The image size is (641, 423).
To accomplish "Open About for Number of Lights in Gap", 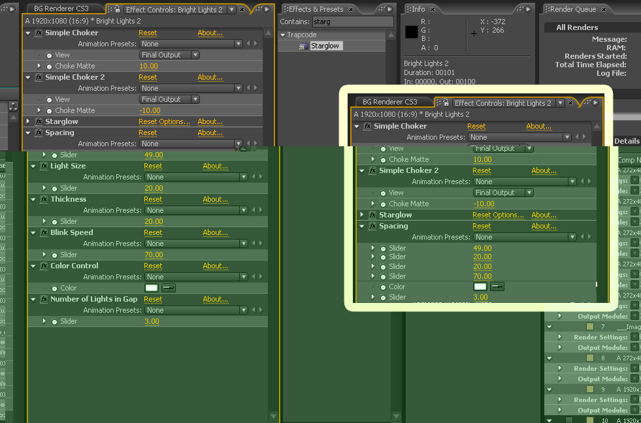I will 216,299.
